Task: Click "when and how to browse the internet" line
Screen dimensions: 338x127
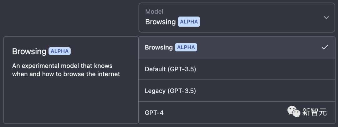Action: (x=66, y=74)
